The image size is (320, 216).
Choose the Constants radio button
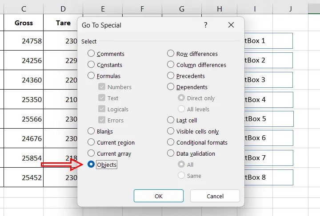click(x=91, y=65)
